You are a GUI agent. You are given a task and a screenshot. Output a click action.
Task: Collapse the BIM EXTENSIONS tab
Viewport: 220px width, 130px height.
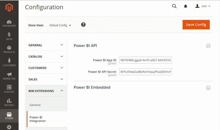click(46, 91)
